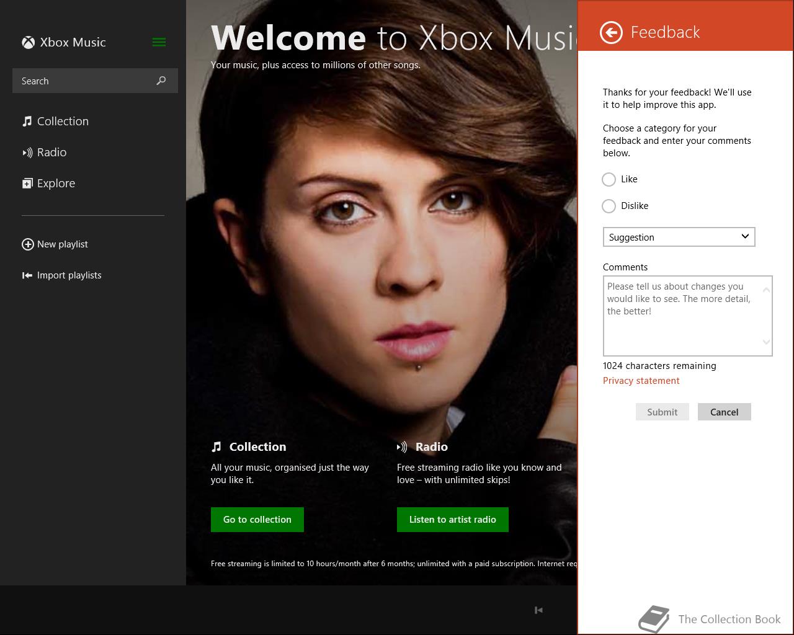
Task: Select the Like radio button
Action: tap(609, 179)
